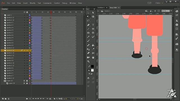Swap stroke and fill colors
This screenshot has width=180, height=101.
[92, 74]
